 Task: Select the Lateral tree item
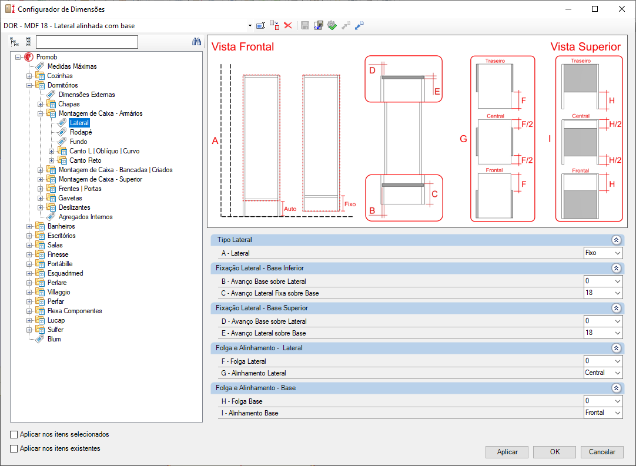click(79, 123)
